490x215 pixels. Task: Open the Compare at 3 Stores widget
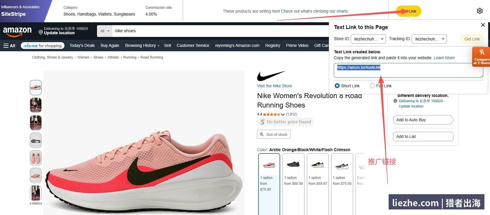481,57
